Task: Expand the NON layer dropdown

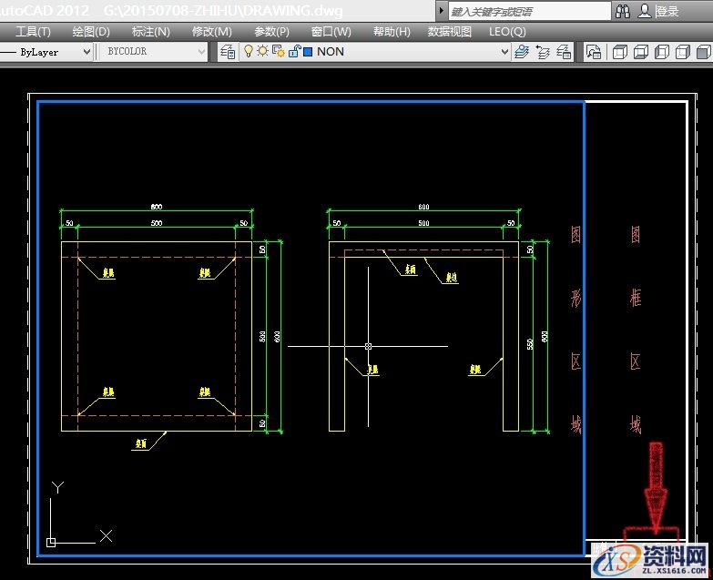Action: pyautogui.click(x=504, y=52)
